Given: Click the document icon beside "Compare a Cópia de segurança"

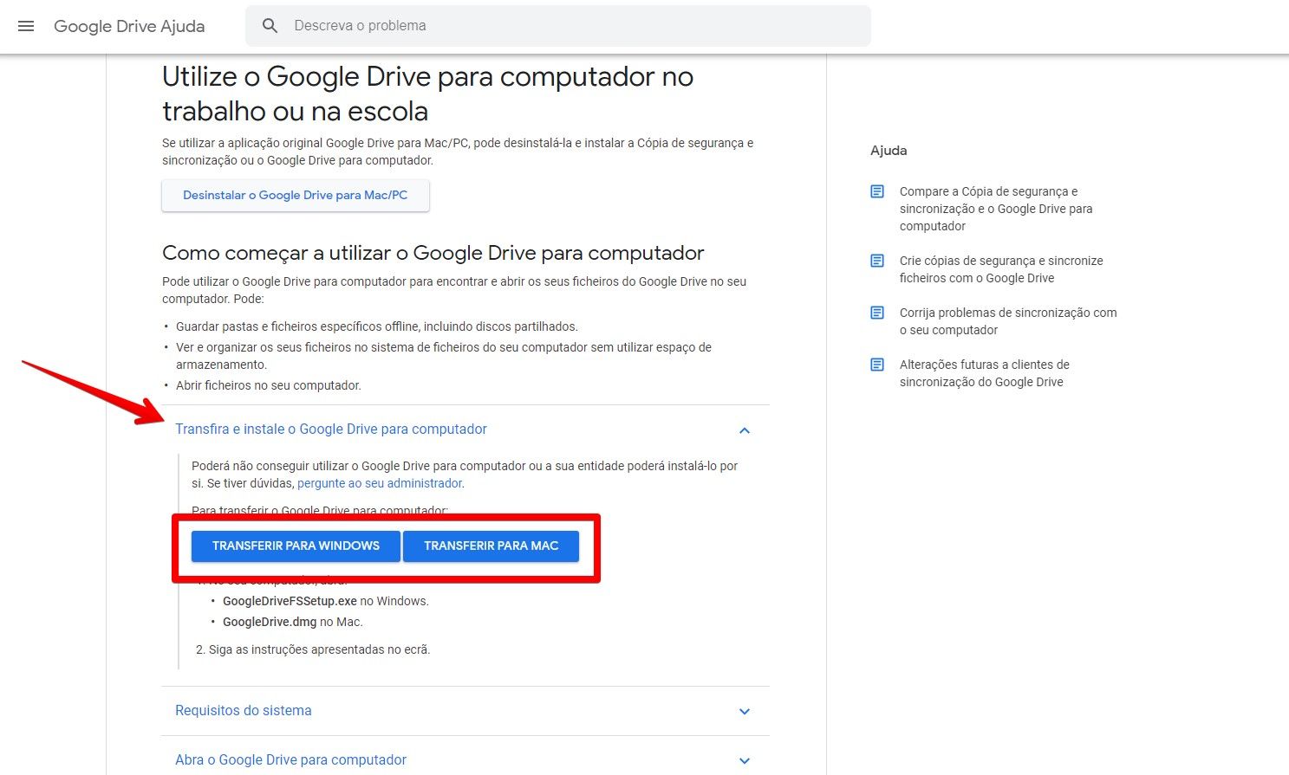Looking at the screenshot, I should click(x=877, y=191).
